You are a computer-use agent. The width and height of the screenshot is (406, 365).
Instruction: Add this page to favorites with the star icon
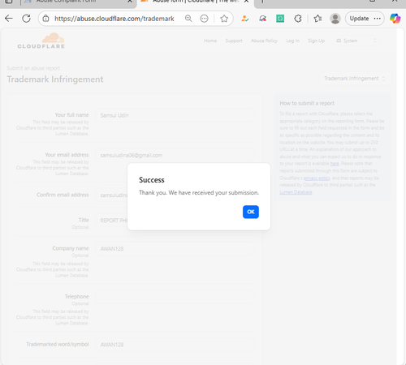[224, 19]
